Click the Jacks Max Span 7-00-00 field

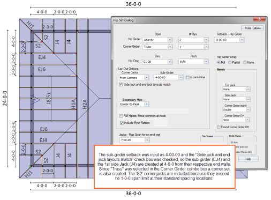coord(132,140)
